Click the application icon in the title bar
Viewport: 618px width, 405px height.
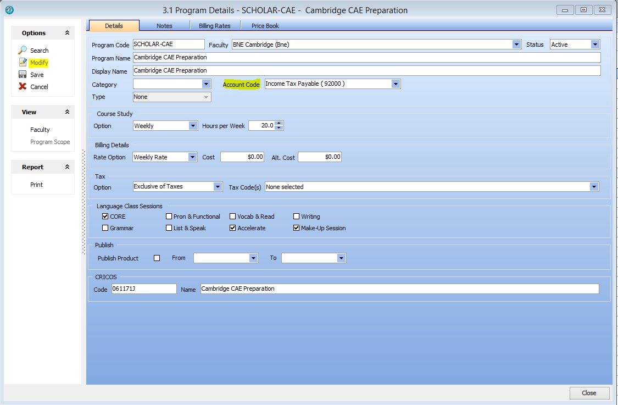click(8, 9)
